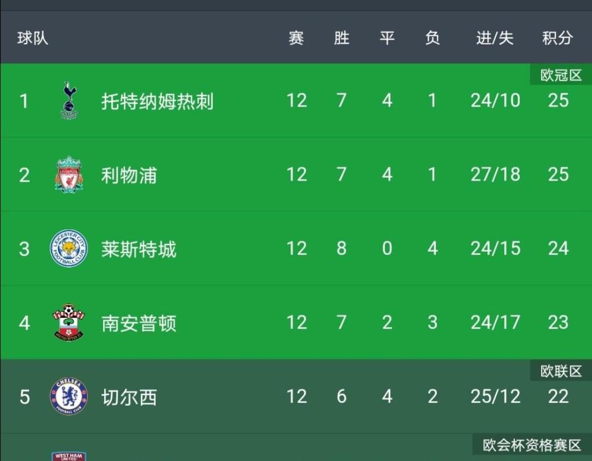This screenshot has height=461, width=592.
Task: Click the Tottenham Hotspur club crest
Action: coord(69,101)
